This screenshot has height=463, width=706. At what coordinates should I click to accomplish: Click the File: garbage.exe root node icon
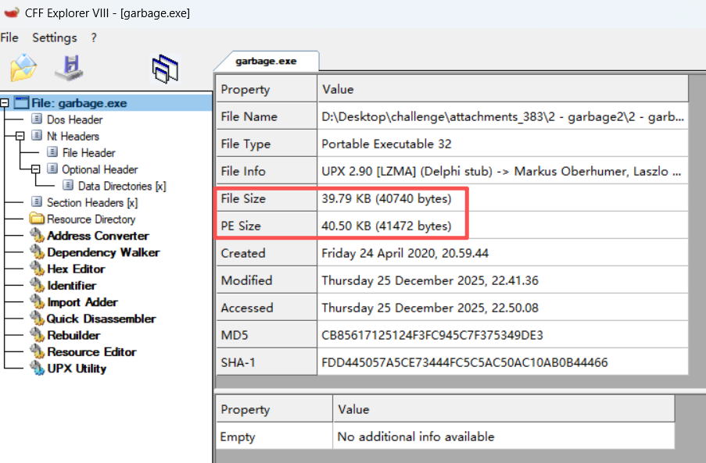tap(21, 102)
